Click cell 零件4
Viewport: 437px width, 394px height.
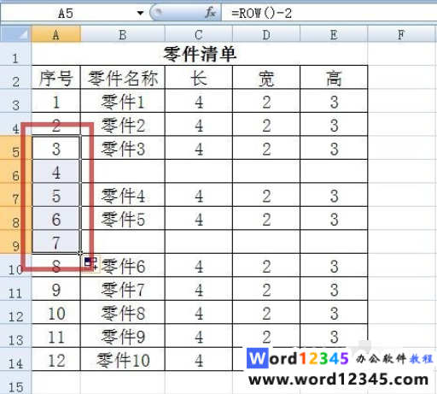tap(123, 195)
